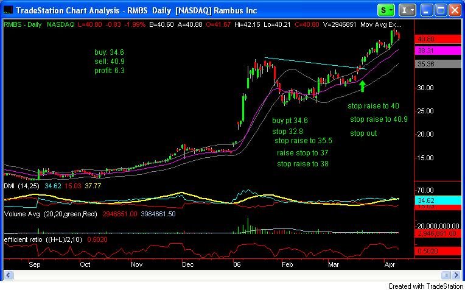Screen dimensions: 465x290
Task: Select the "stop 32.8" annotation
Action: pos(287,132)
